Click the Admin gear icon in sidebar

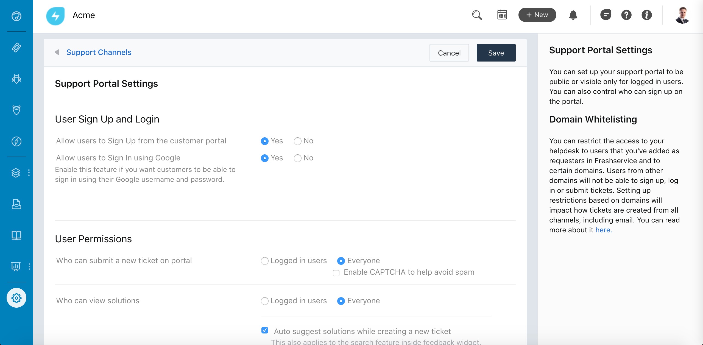16,298
